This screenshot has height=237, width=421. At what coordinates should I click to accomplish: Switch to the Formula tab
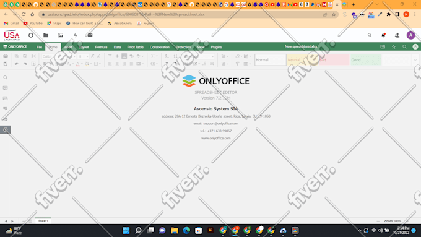pos(101,47)
